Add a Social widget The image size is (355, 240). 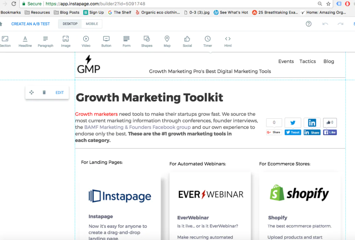tap(187, 42)
